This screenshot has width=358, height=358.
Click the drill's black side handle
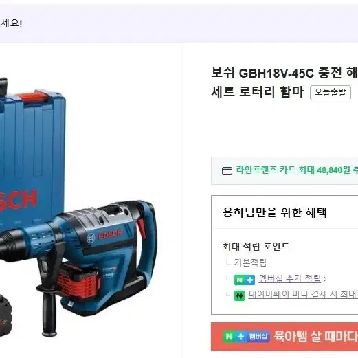click(x=49, y=301)
